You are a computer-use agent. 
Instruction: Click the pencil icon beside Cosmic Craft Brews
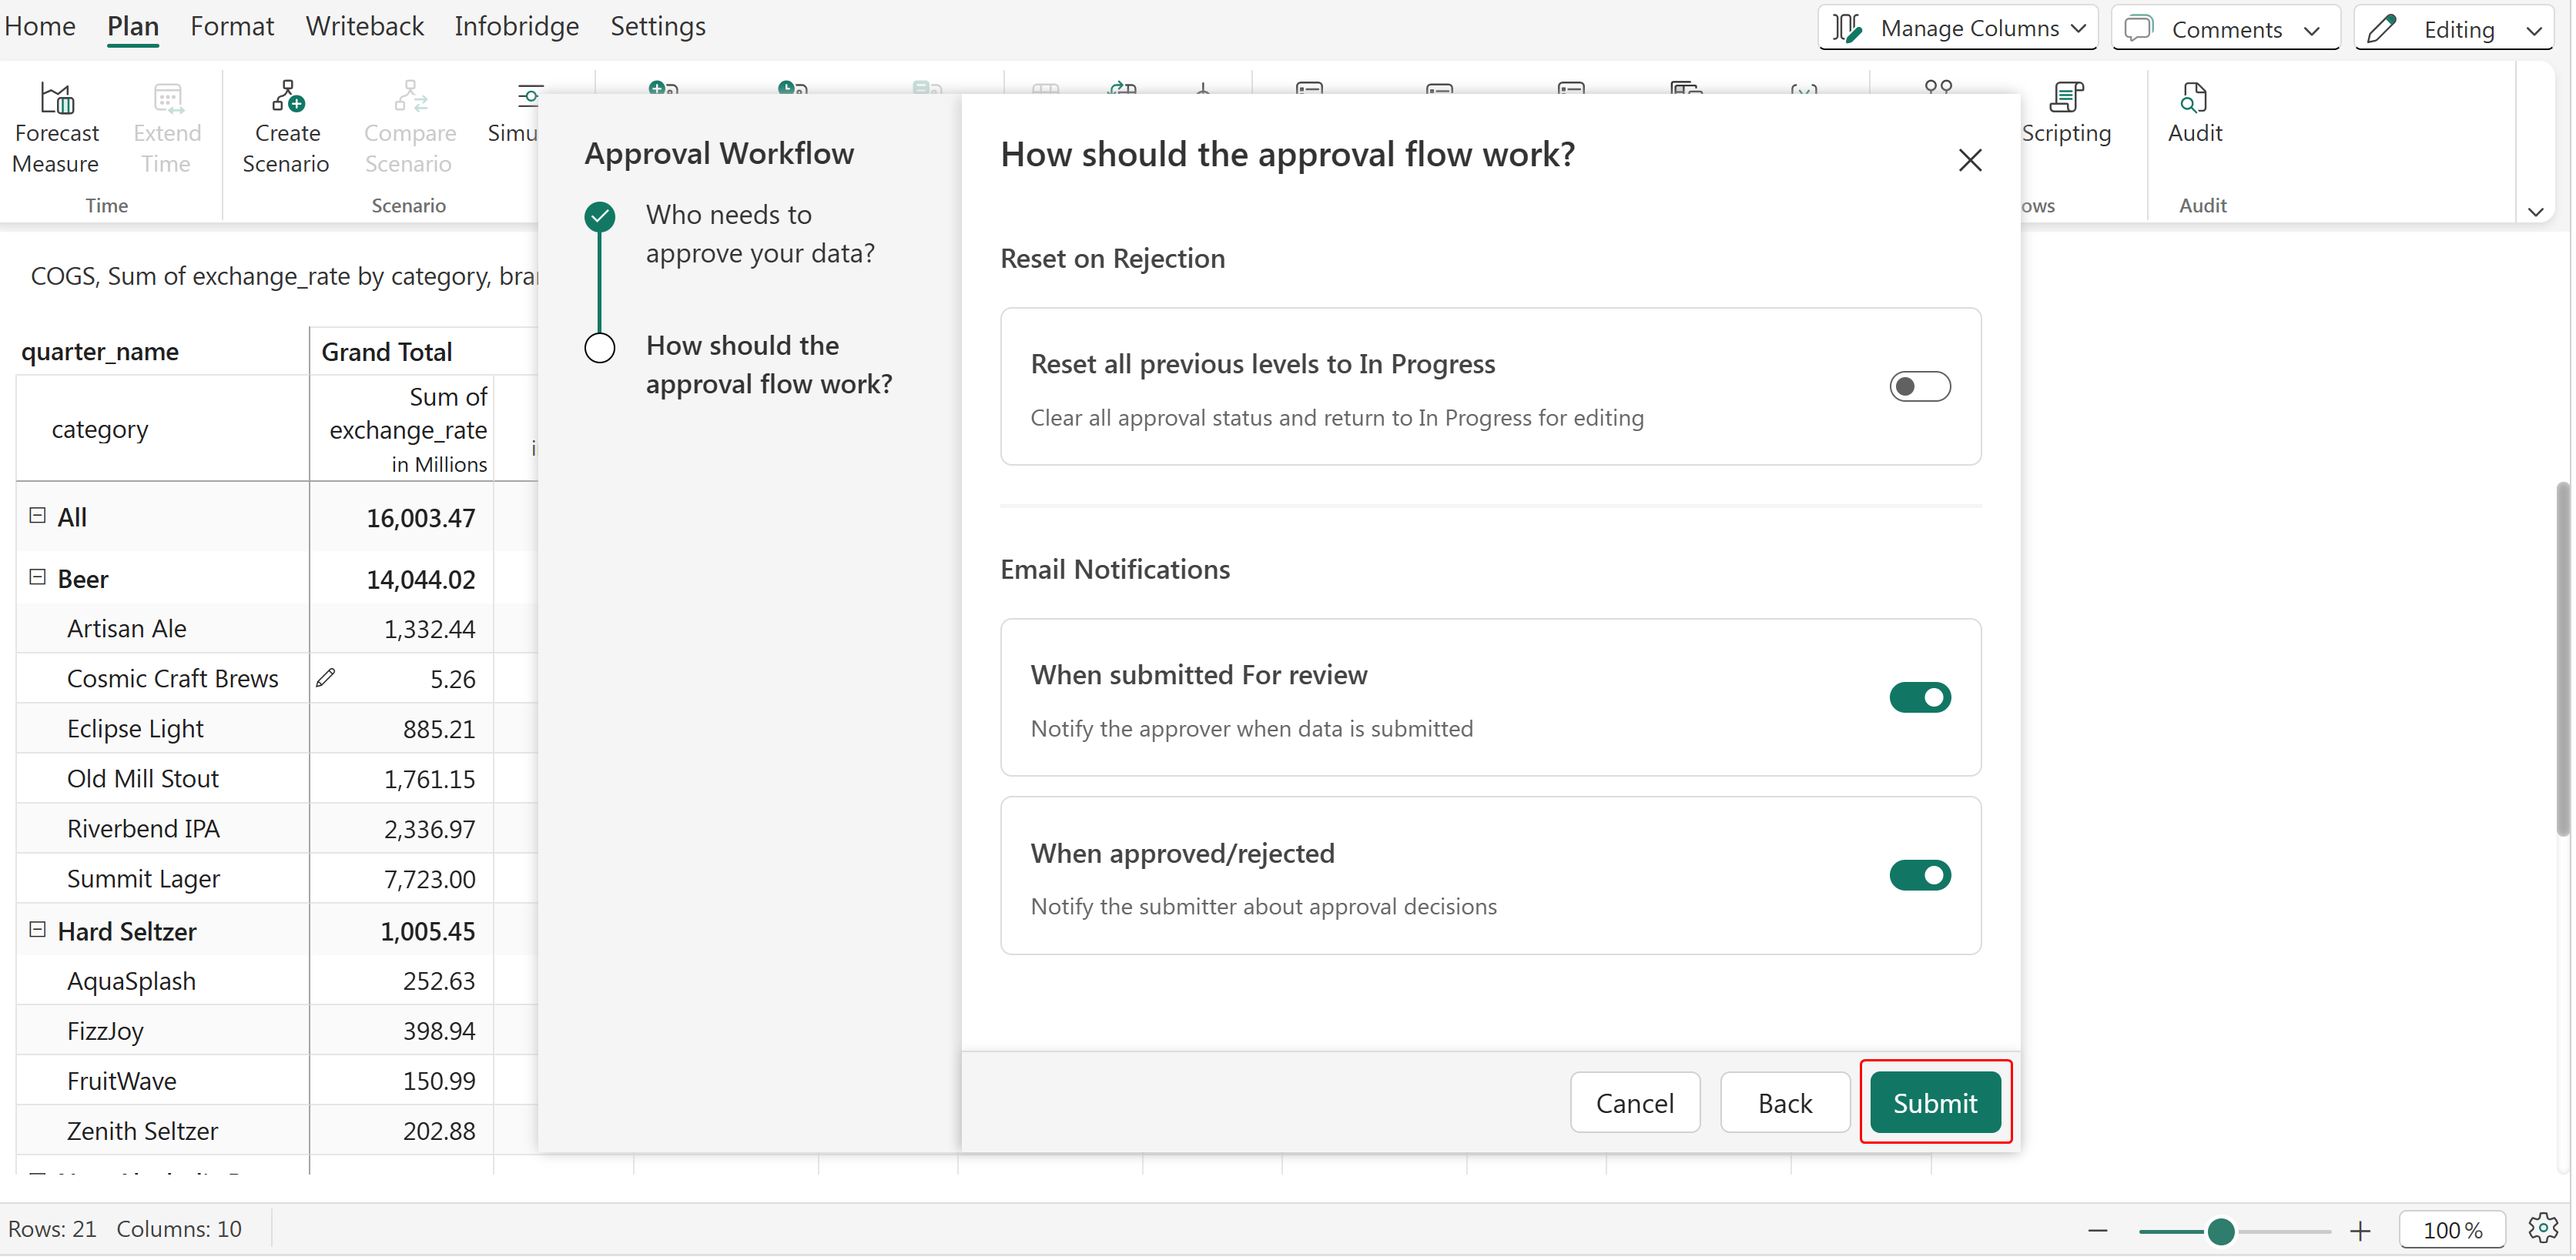(326, 677)
